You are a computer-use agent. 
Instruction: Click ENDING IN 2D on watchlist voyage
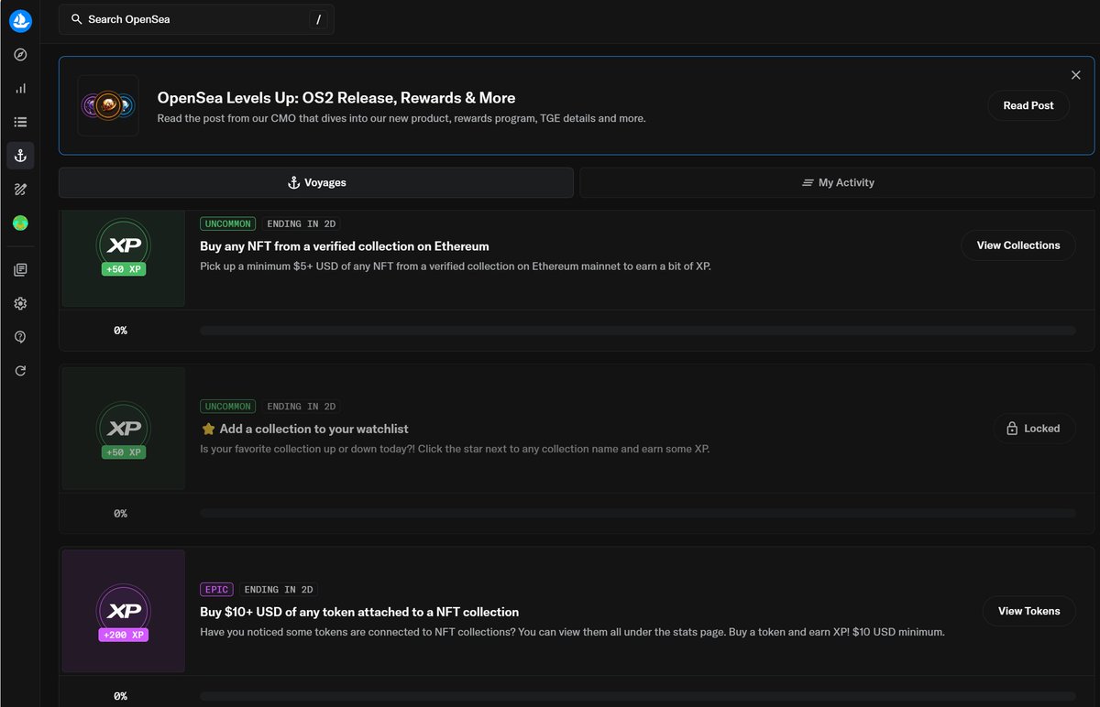(x=302, y=407)
